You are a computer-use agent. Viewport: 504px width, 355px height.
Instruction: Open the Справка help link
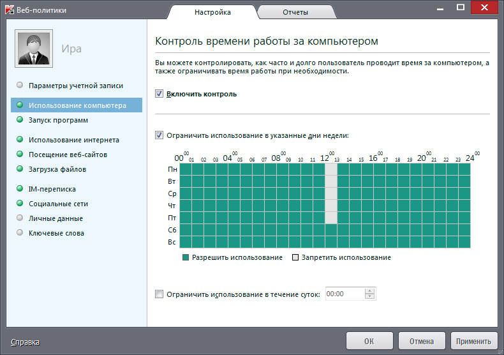tap(25, 342)
